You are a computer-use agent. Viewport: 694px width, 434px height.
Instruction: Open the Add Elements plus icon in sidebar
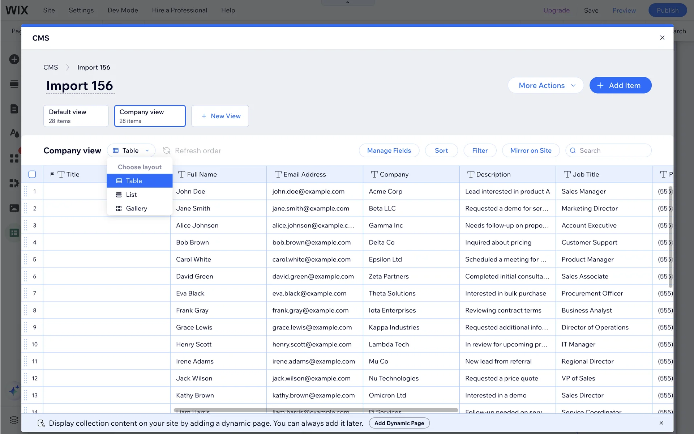point(14,59)
